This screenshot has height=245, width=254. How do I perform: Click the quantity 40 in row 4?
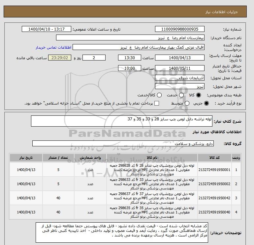click(x=58, y=212)
